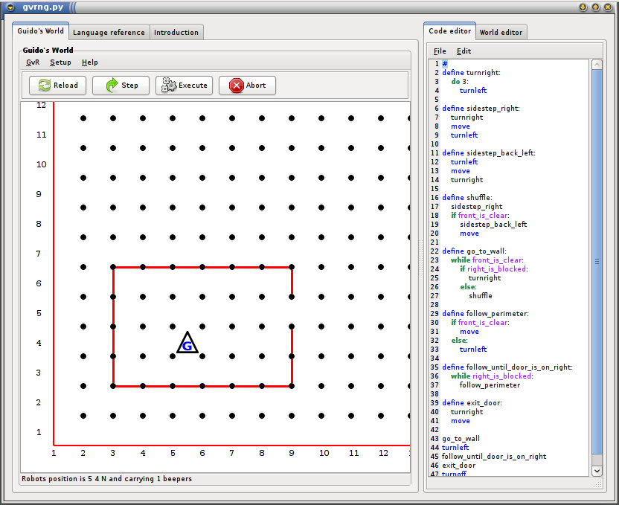Click the Abort button's red X icon
This screenshot has height=505, width=619.
pos(237,86)
